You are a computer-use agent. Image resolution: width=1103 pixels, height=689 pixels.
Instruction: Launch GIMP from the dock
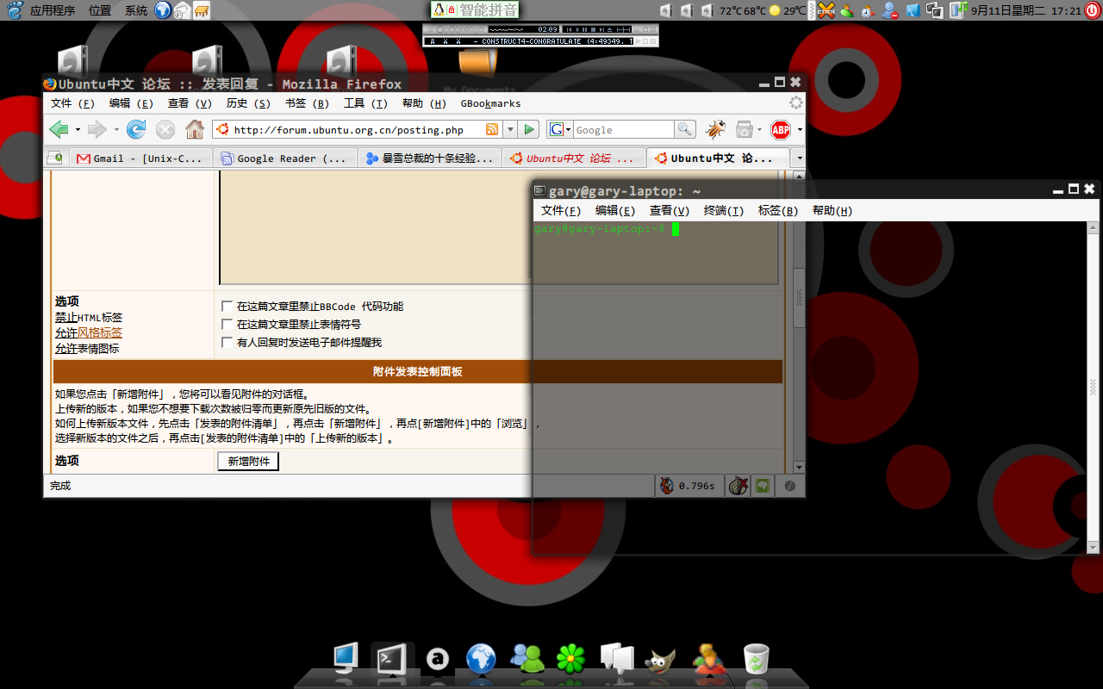[661, 661]
